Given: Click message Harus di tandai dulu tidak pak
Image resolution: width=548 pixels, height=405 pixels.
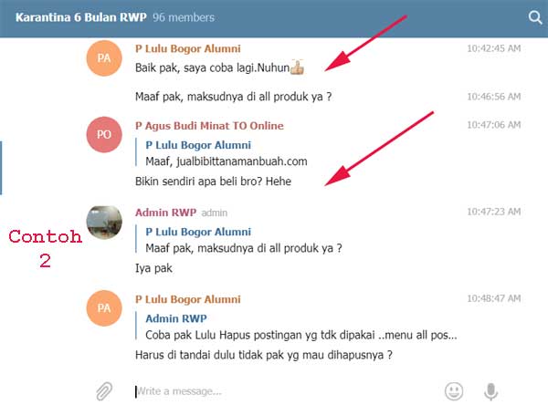Looking at the screenshot, I should (x=264, y=355).
